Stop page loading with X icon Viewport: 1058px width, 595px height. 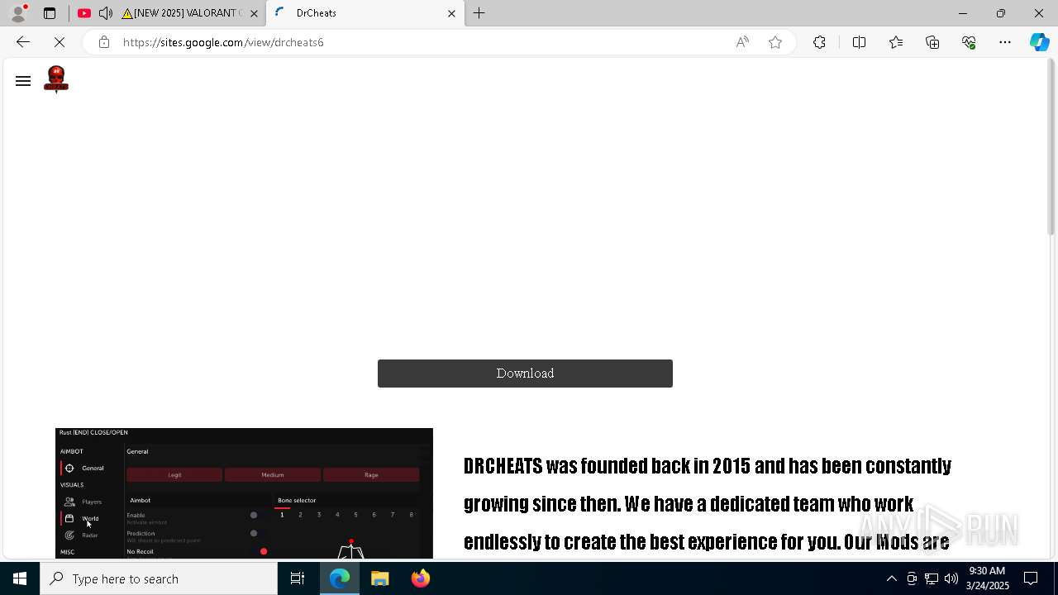(x=60, y=42)
